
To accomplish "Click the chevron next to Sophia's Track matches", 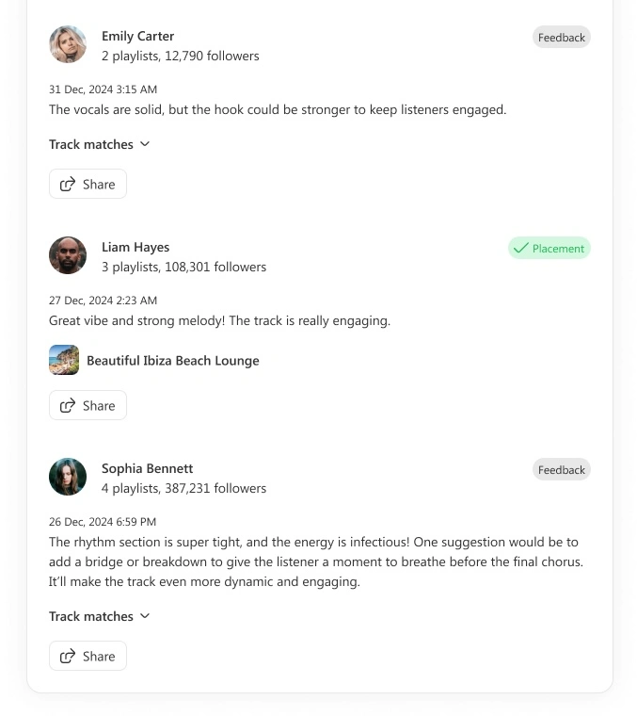I will pyautogui.click(x=145, y=616).
